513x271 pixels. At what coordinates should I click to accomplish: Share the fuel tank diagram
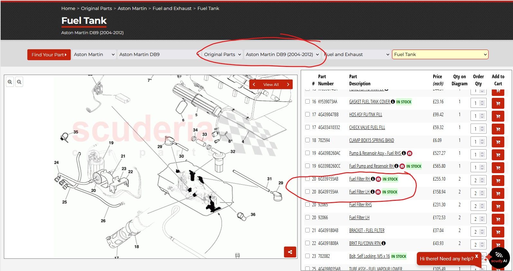click(290, 252)
